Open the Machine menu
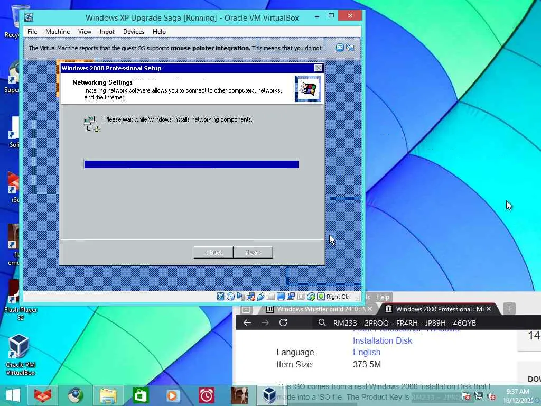This screenshot has height=406, width=541. pos(58,31)
